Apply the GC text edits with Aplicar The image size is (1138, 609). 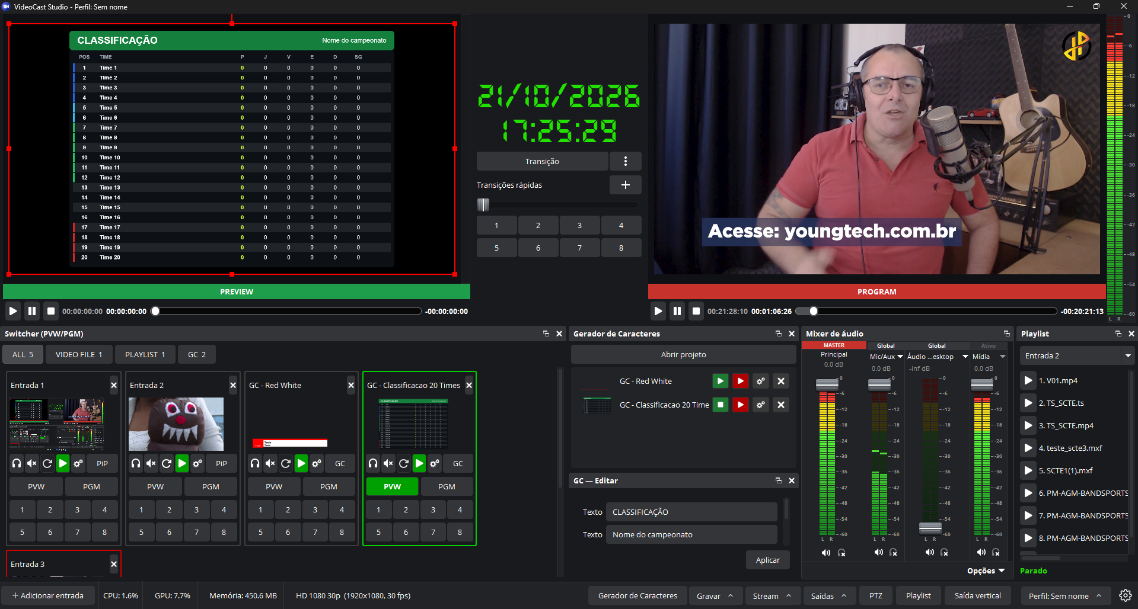point(767,560)
